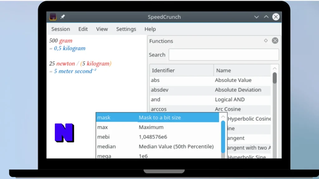The image size is (319, 179).
Task: Click the '5 meter second' result line
Action: click(73, 71)
